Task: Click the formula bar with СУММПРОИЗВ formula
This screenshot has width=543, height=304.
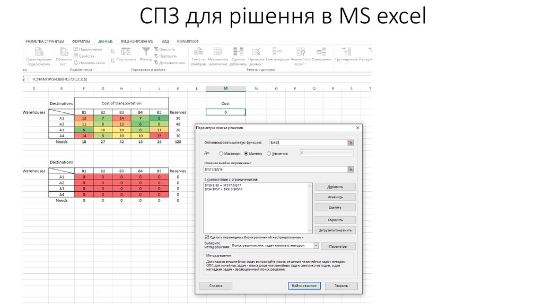Action: [x=201, y=79]
